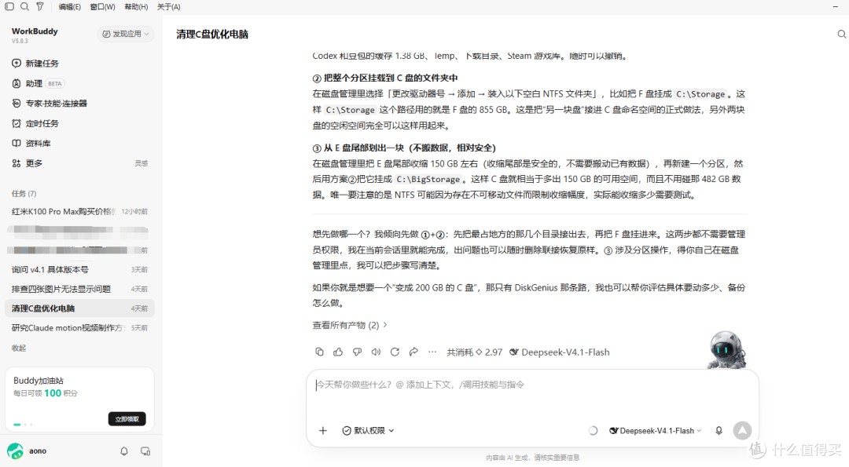Click Deepseek-V4.1-Flash label under the reply
The height and width of the screenshot is (467, 849).
point(560,352)
